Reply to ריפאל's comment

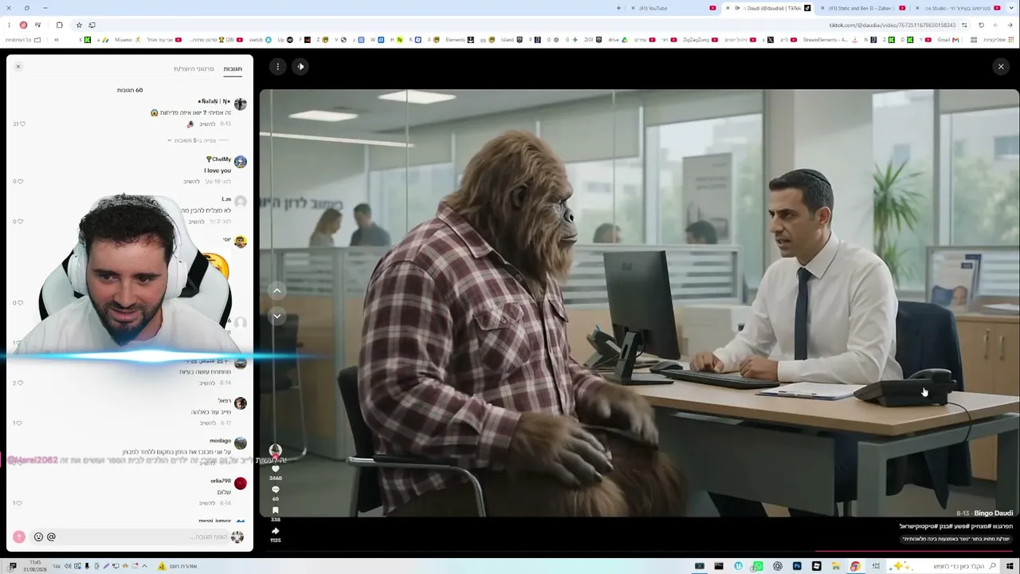(207, 423)
